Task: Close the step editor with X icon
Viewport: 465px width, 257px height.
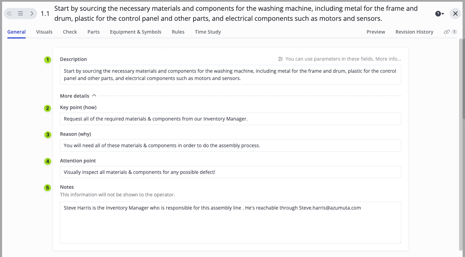Action: (x=455, y=14)
